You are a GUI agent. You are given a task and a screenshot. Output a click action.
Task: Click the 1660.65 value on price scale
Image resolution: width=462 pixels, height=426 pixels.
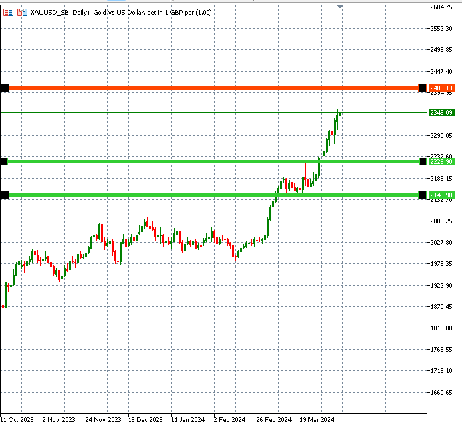pos(443,393)
